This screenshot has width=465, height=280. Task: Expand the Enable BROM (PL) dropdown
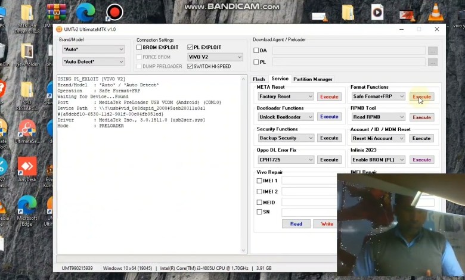click(x=378, y=160)
